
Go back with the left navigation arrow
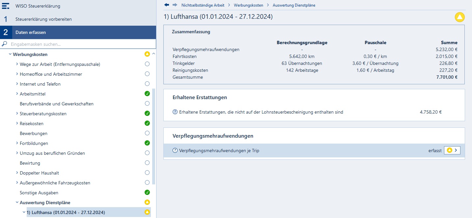click(x=167, y=5)
